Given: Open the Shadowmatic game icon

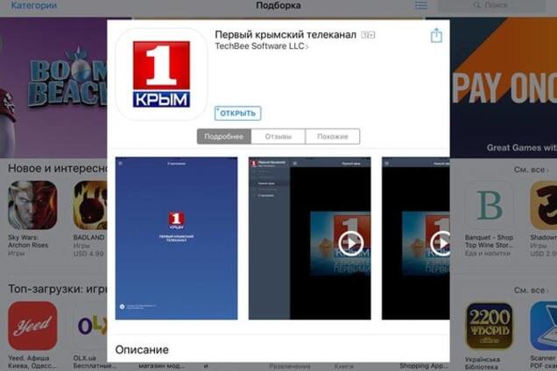Looking at the screenshot, I should tap(544, 206).
